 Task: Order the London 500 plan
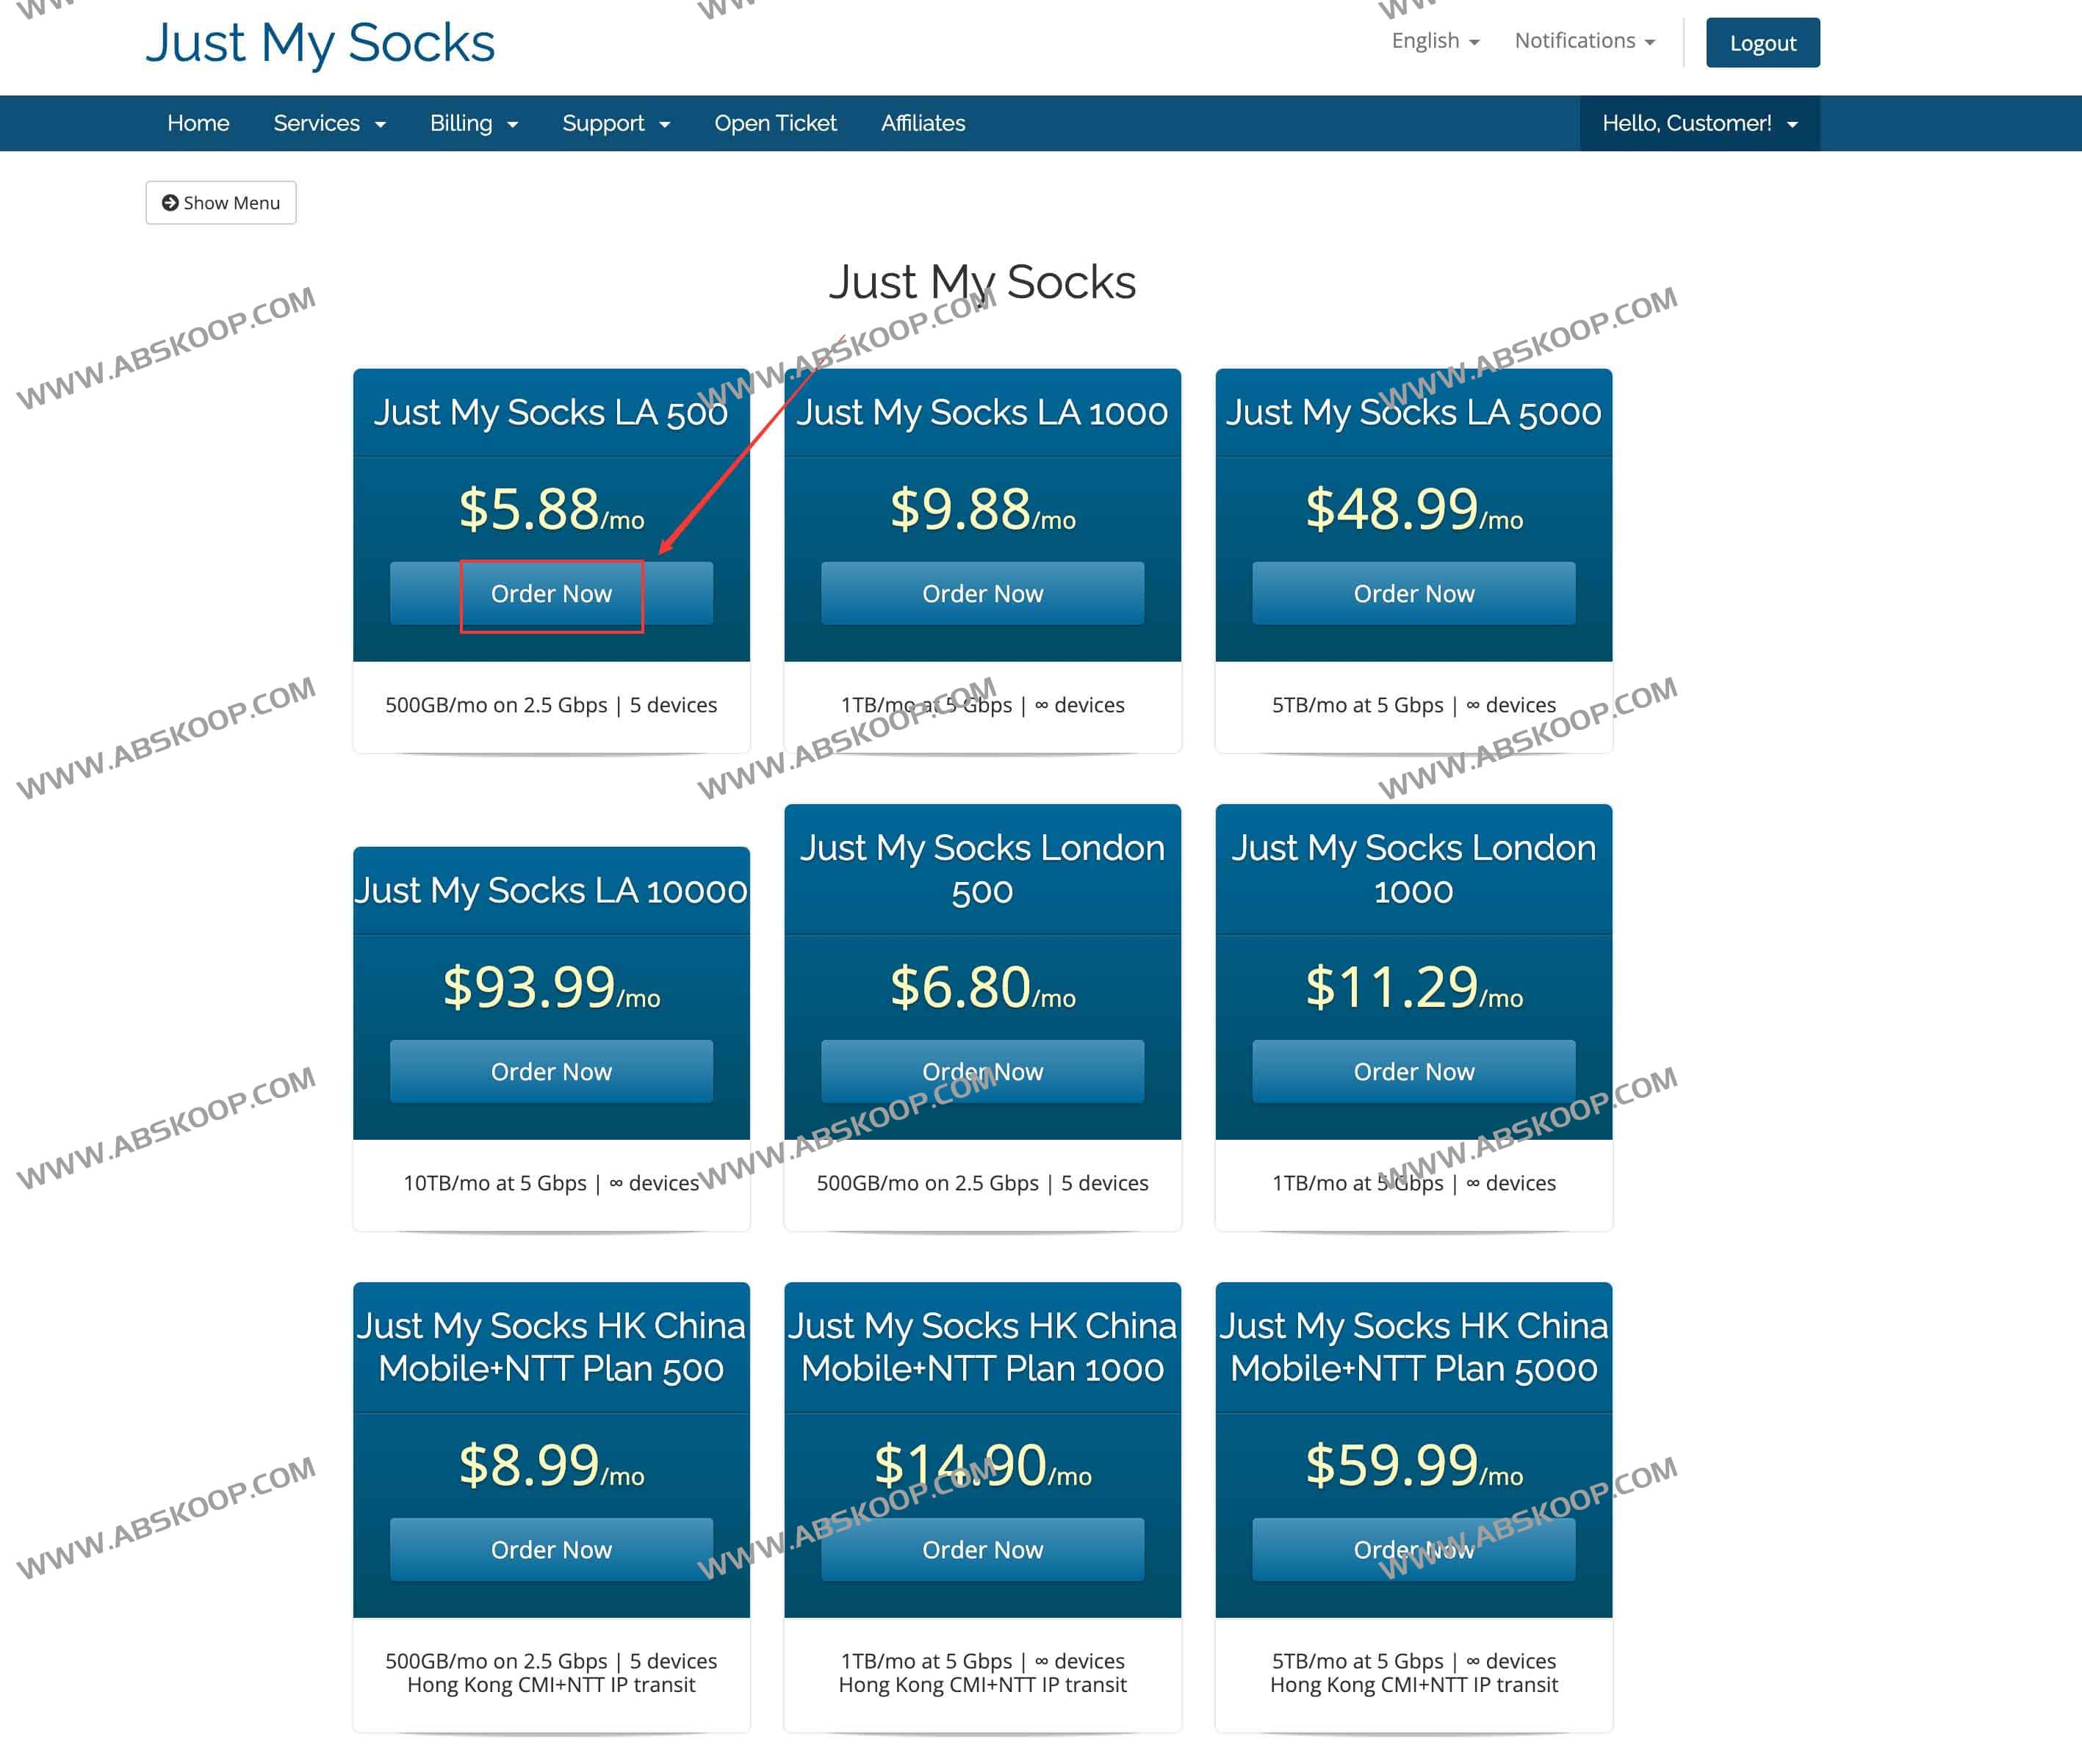981,1072
